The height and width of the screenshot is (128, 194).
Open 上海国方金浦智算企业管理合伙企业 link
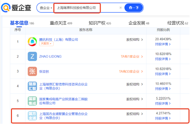point(63,116)
